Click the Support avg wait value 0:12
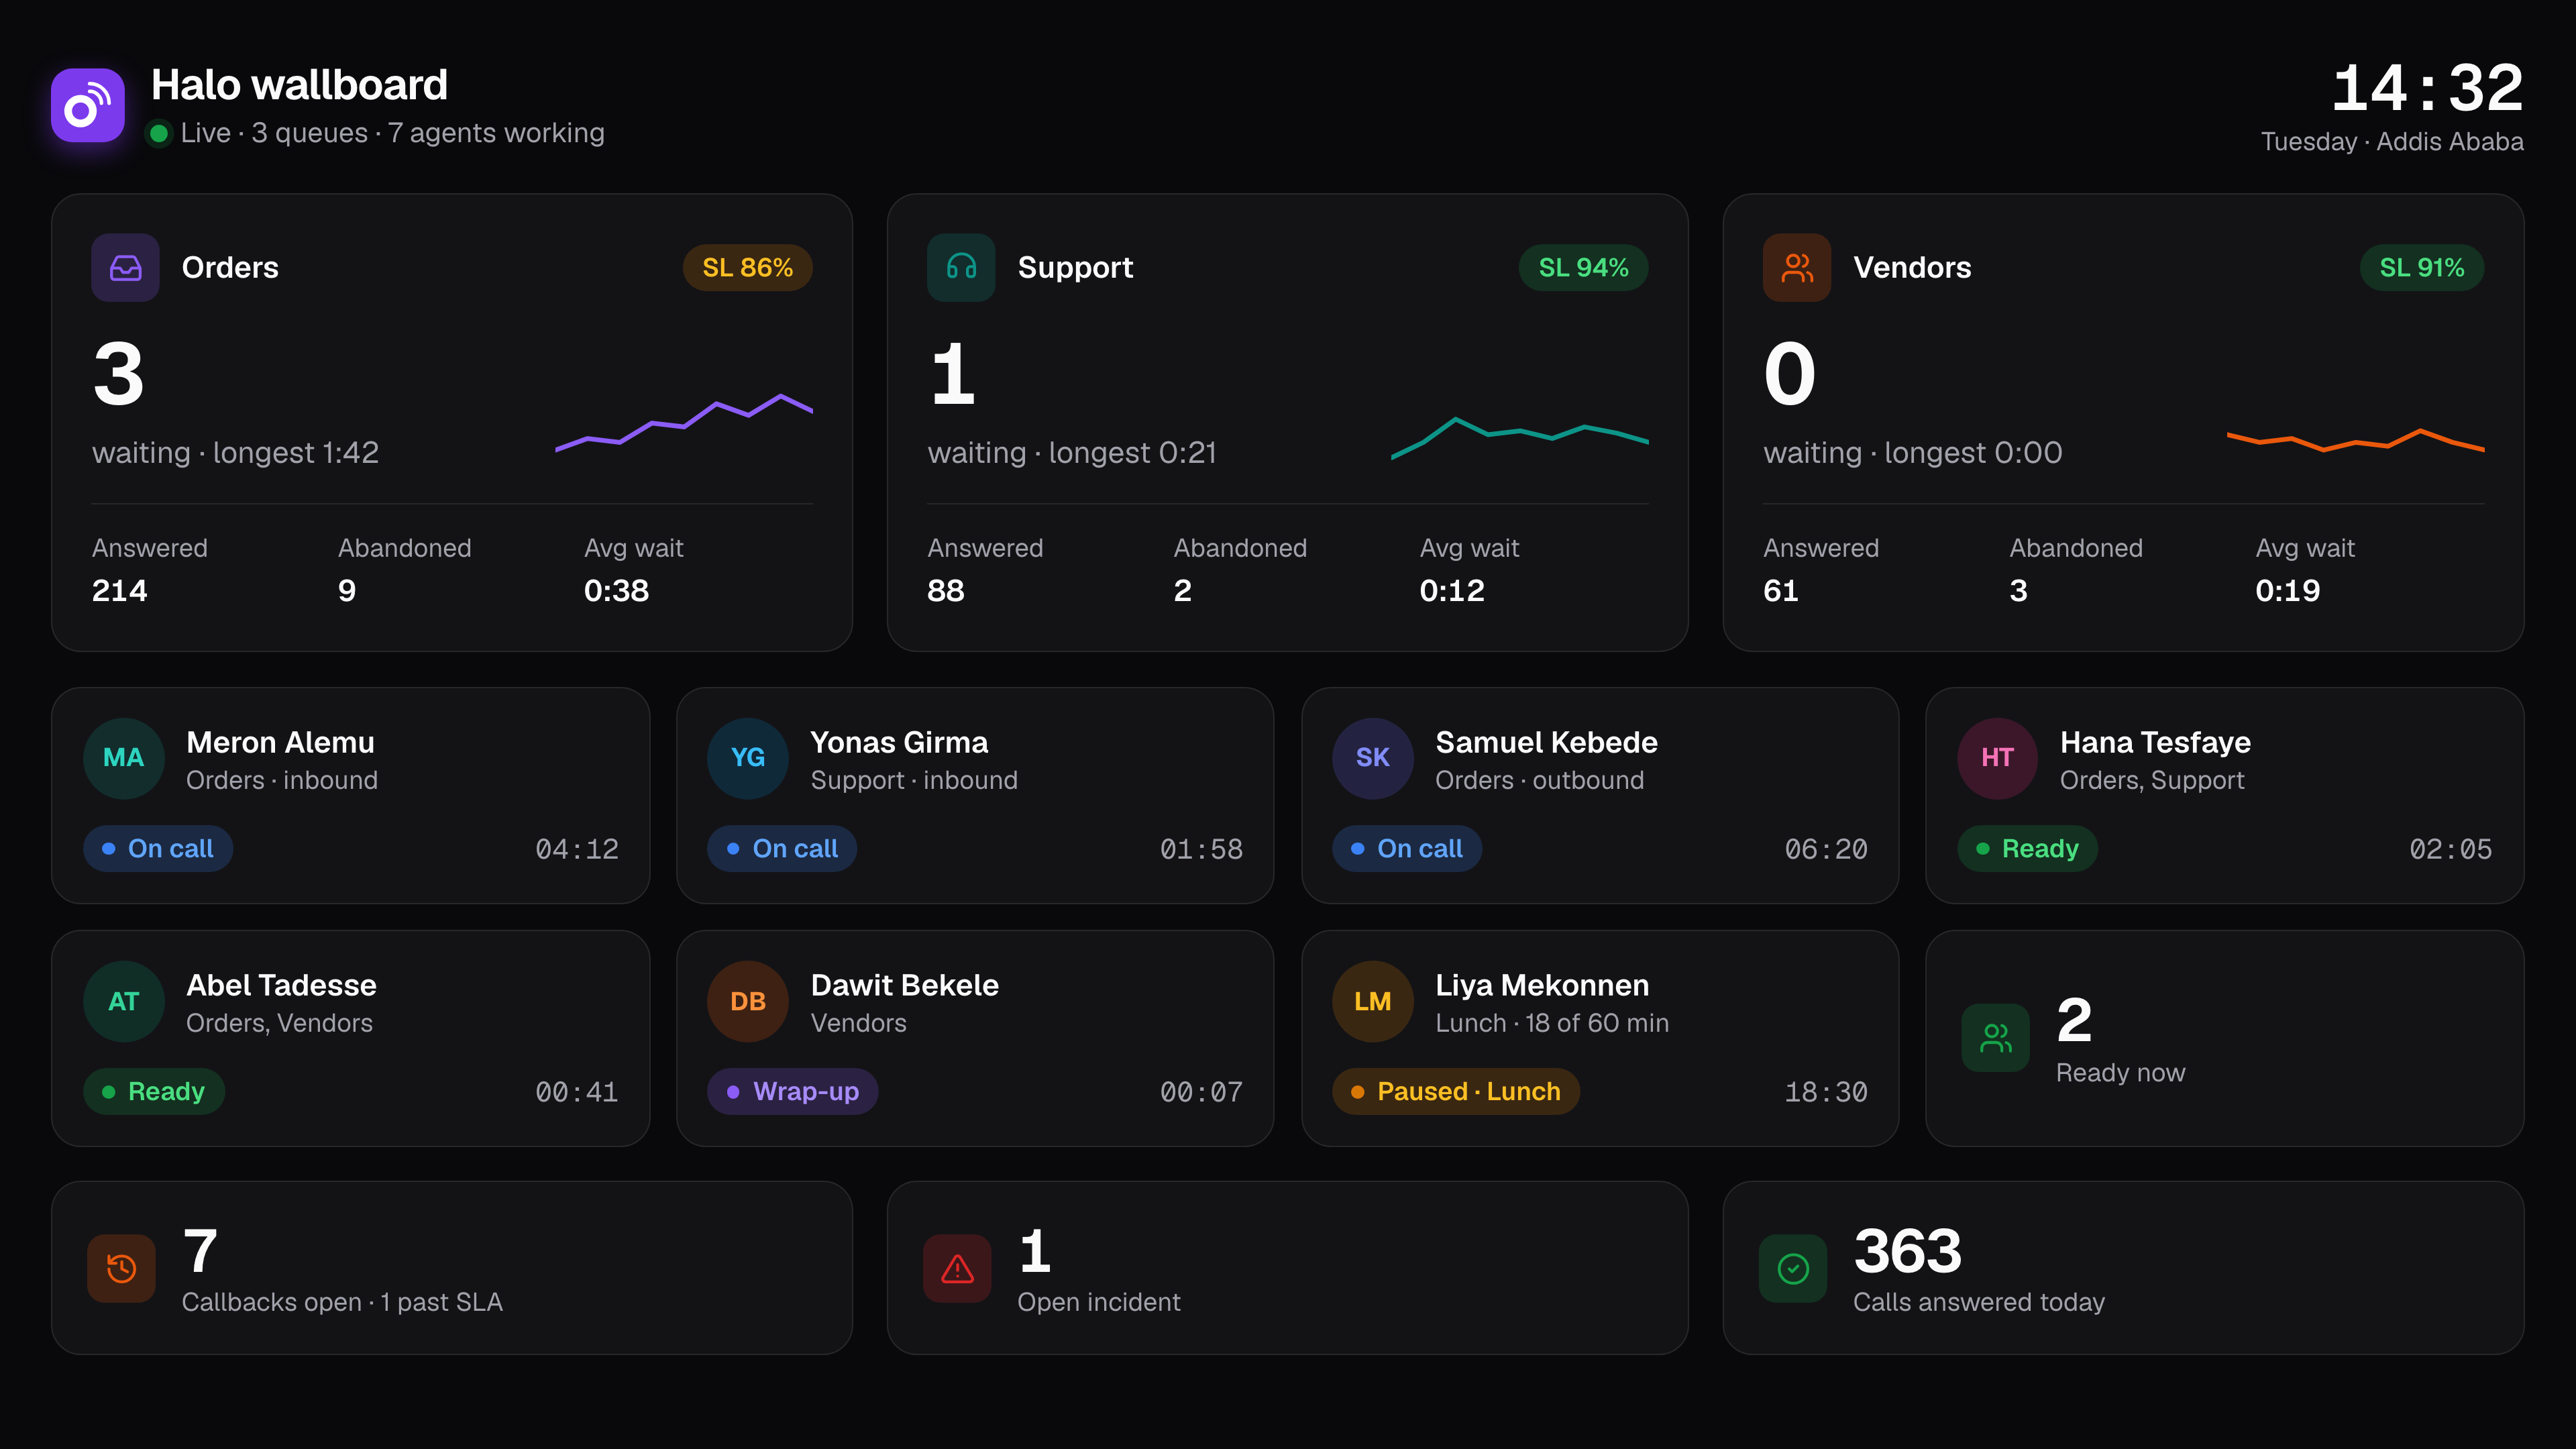 pyautogui.click(x=1452, y=590)
